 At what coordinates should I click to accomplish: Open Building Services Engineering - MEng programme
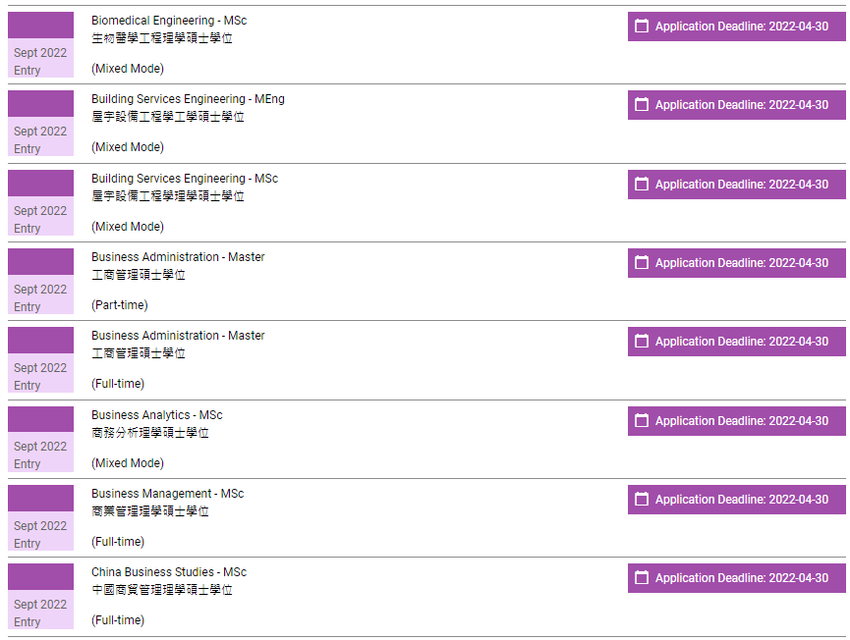coord(188,99)
